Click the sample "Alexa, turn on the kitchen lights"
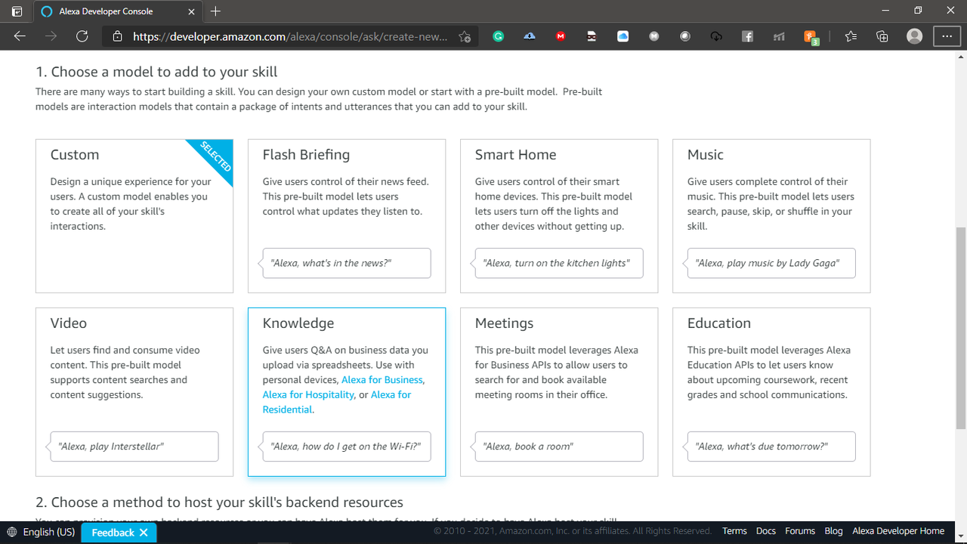 559,263
